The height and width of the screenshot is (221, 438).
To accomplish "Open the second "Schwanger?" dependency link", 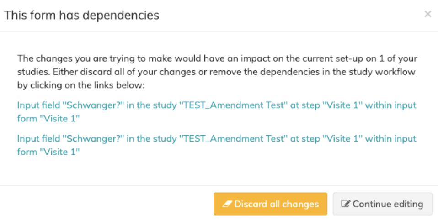I will pyautogui.click(x=217, y=139).
